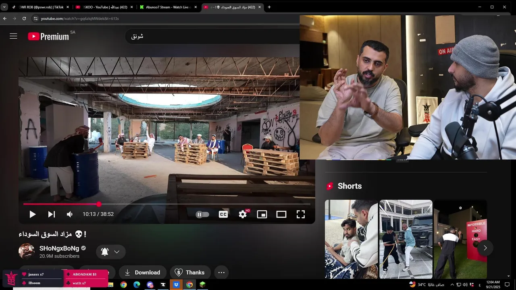Open first Short with two men sitting
This screenshot has height=290, width=516.
pyautogui.click(x=351, y=239)
